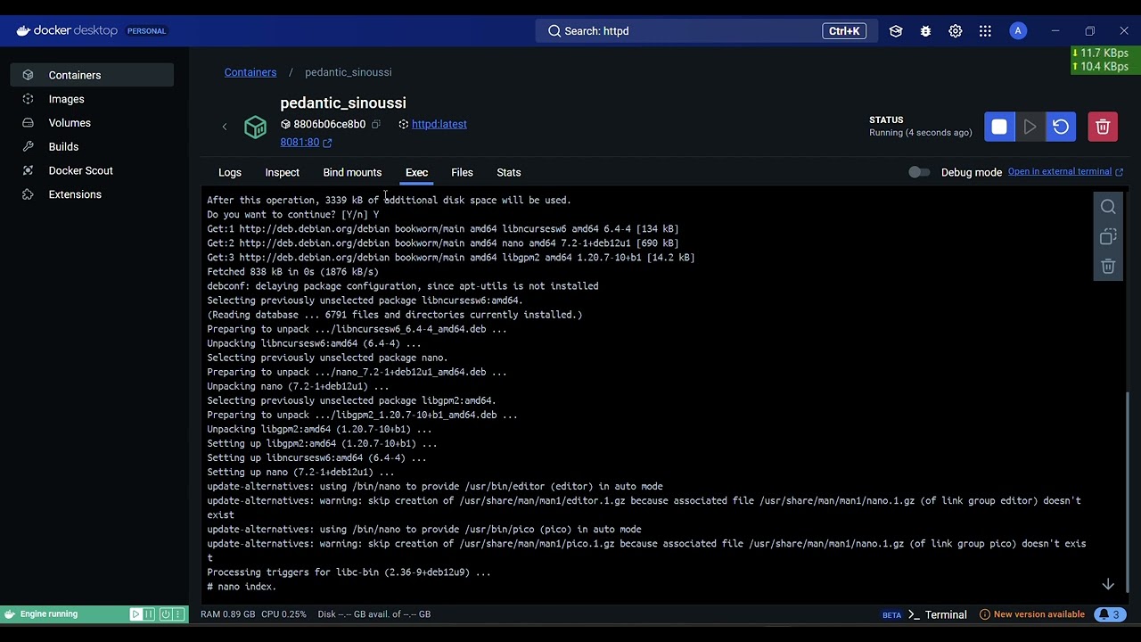Restart the container via circular arrow icon

(x=1061, y=127)
